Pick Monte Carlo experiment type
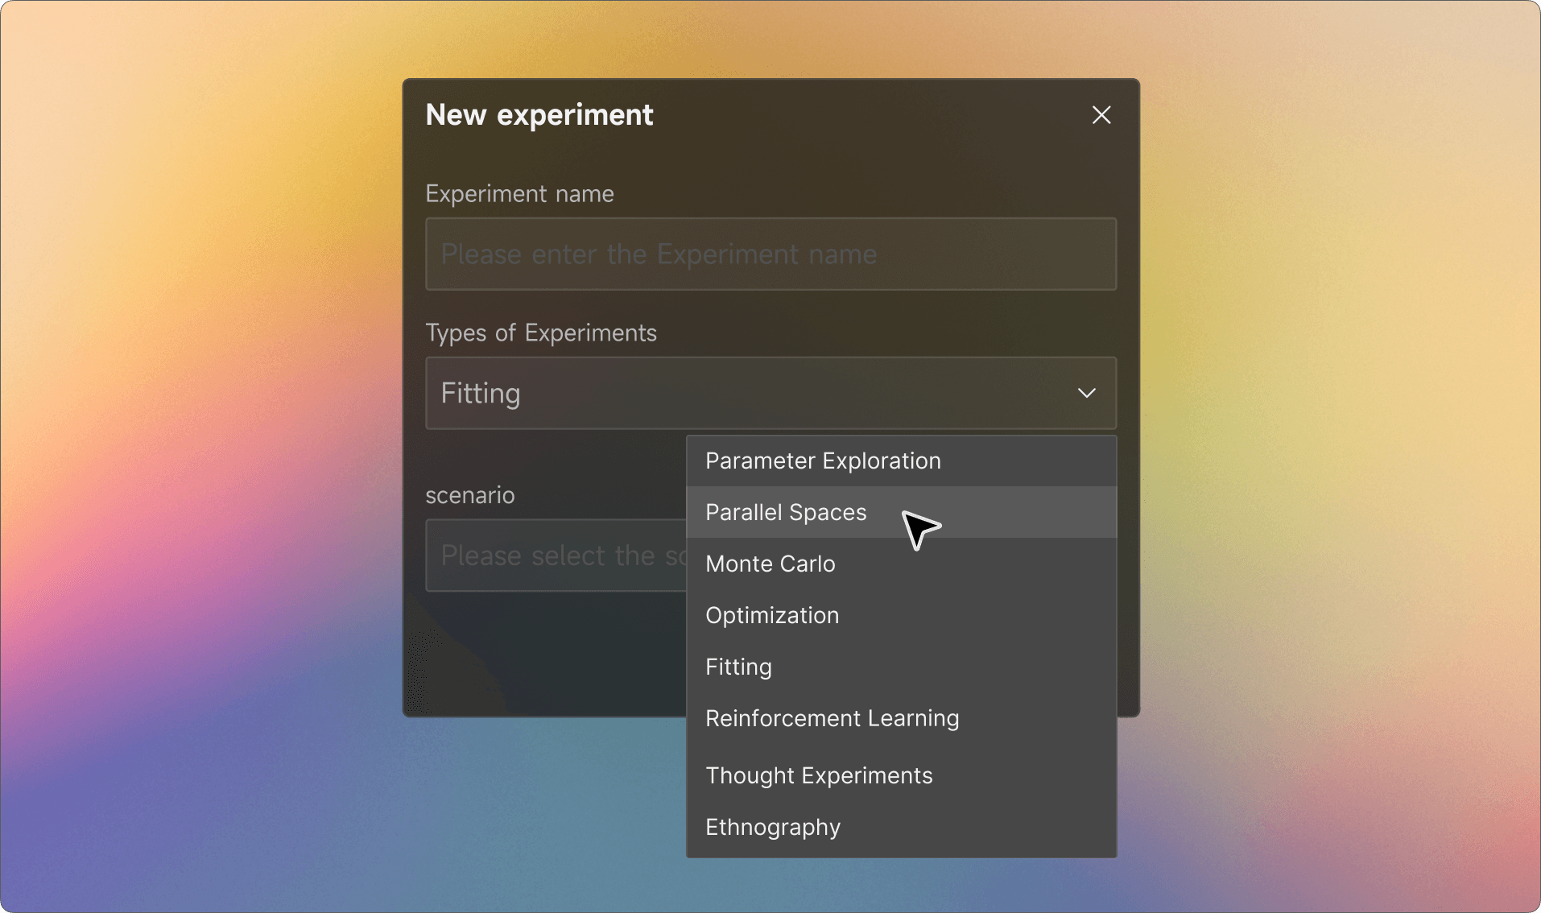Screen dimensions: 1541x913 [x=770, y=564]
